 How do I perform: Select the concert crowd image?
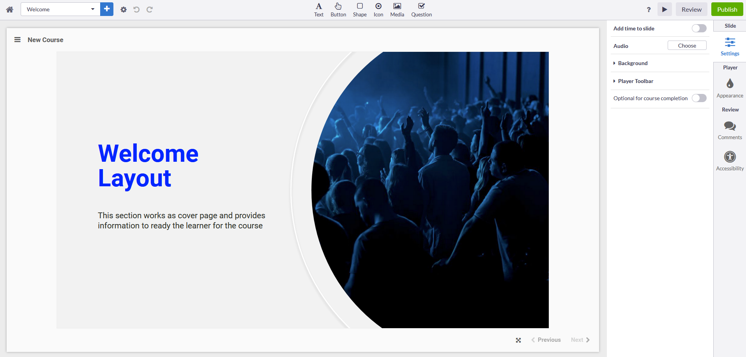tap(430, 190)
